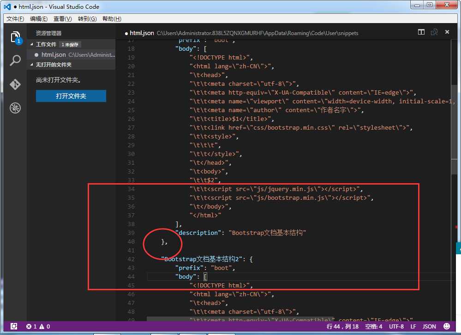Click LF line ending indicator
The image size is (461, 335).
coord(413,326)
